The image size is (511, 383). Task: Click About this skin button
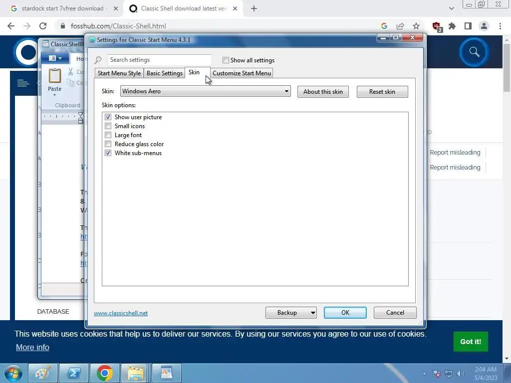(x=323, y=92)
